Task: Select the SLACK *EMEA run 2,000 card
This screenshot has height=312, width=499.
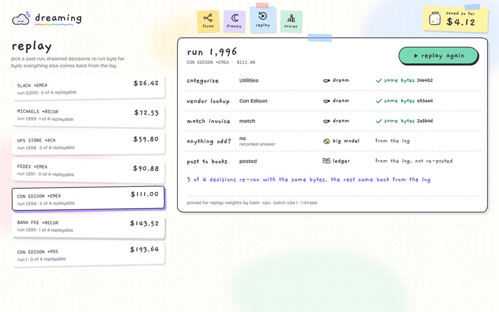Action: pyautogui.click(x=88, y=88)
